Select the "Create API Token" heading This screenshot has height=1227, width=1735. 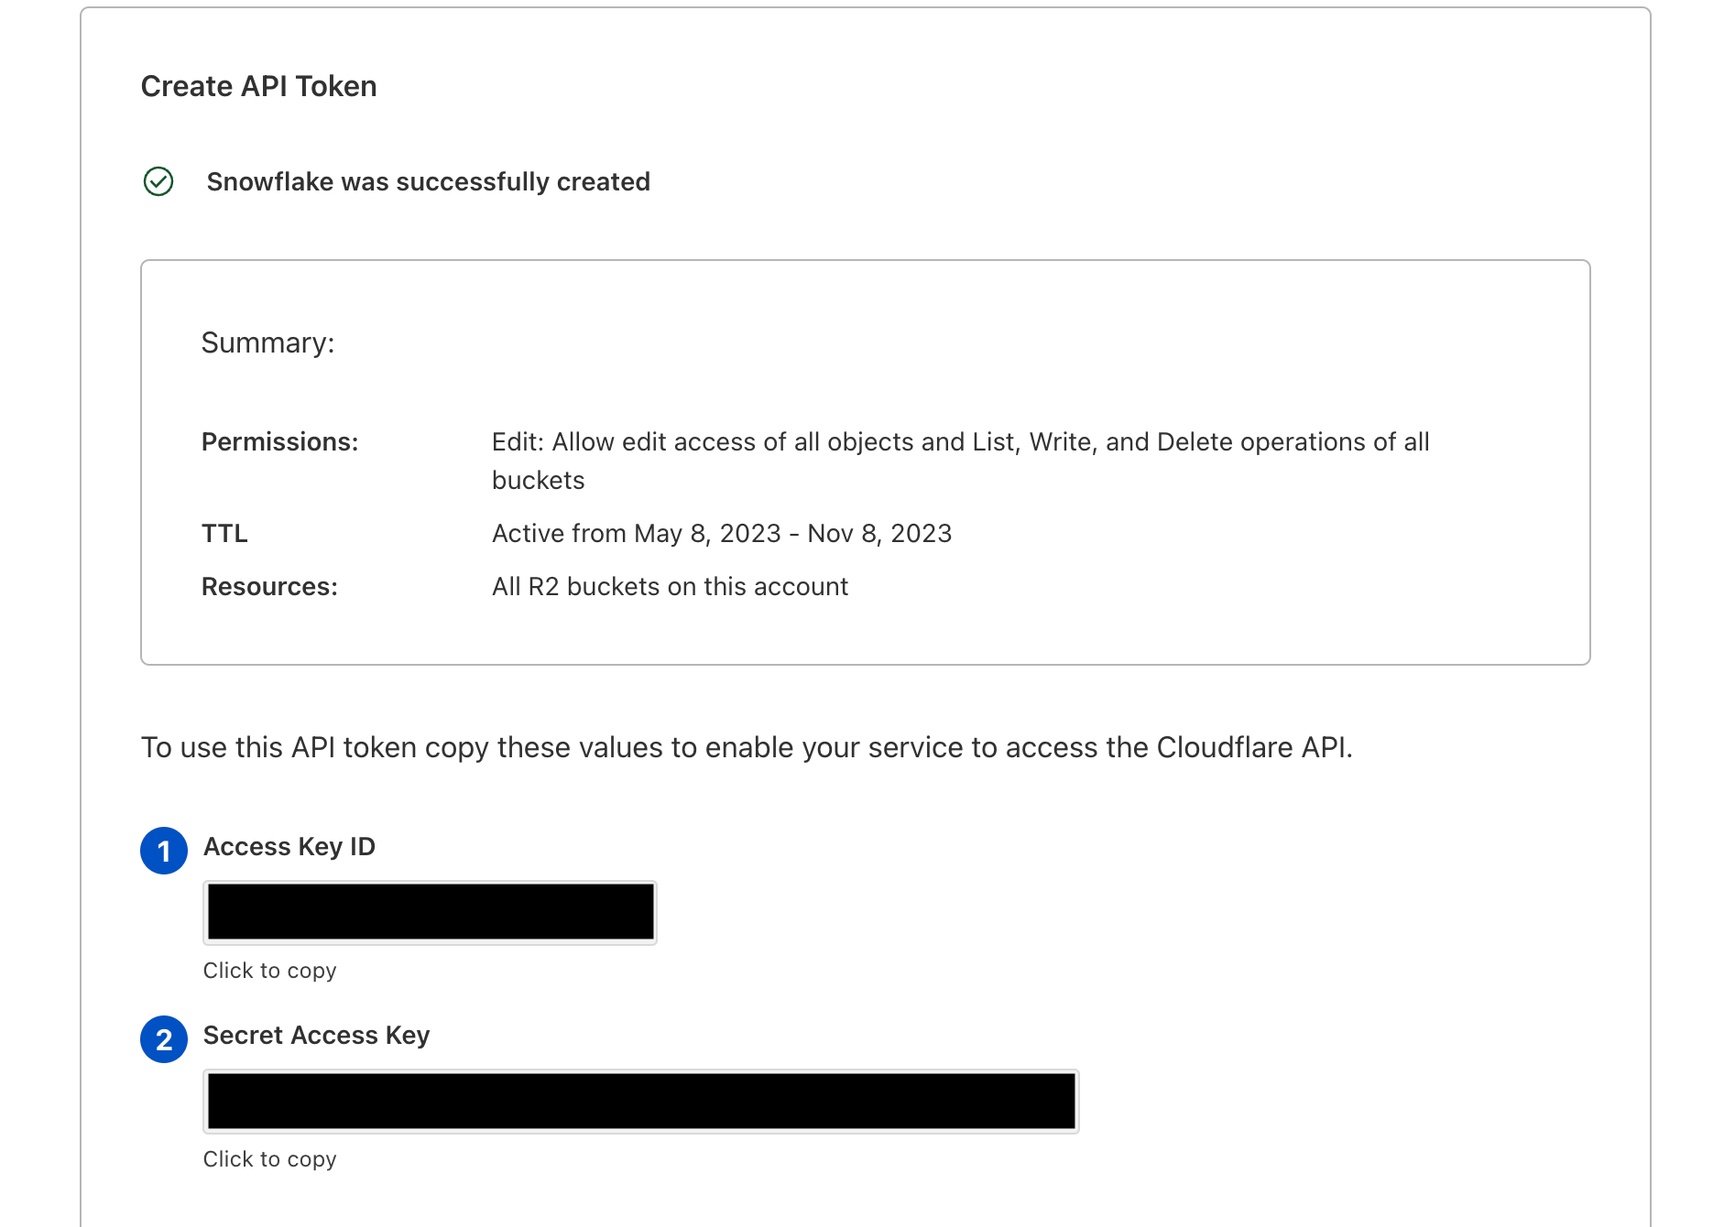click(259, 86)
